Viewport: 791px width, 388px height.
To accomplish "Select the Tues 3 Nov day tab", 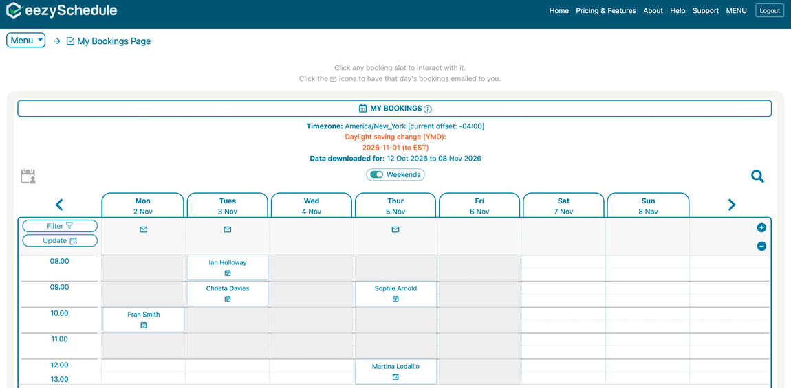I will tap(228, 205).
